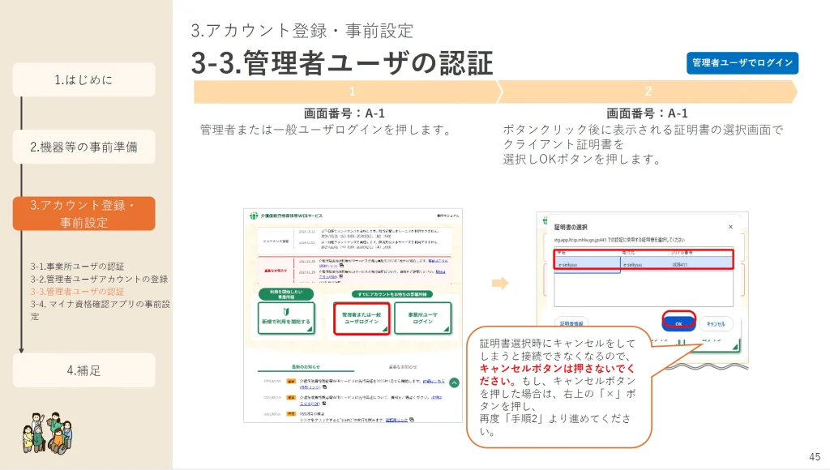
Task: Select 3.アカウント登録・事前設定 in sidebar
Action: 83,214
